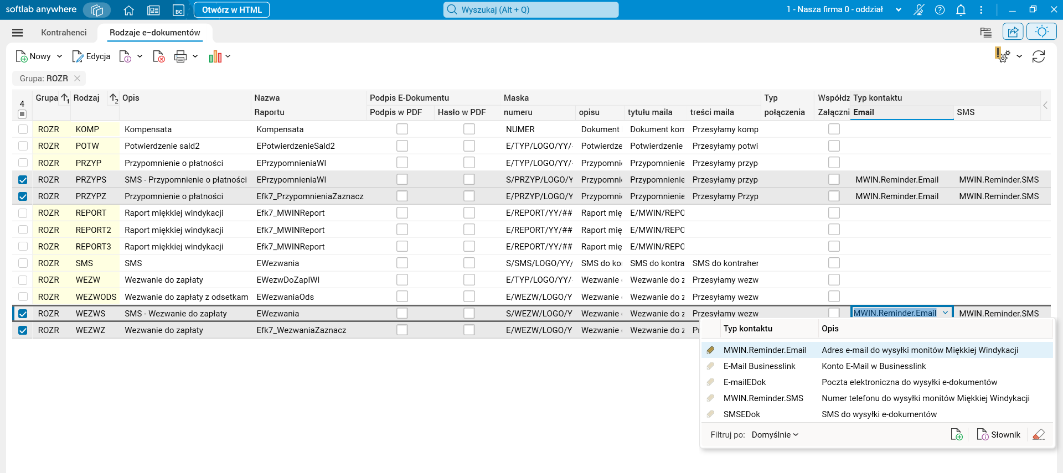Sort by the Grupa column header
This screenshot has width=1063, height=473.
coord(47,98)
